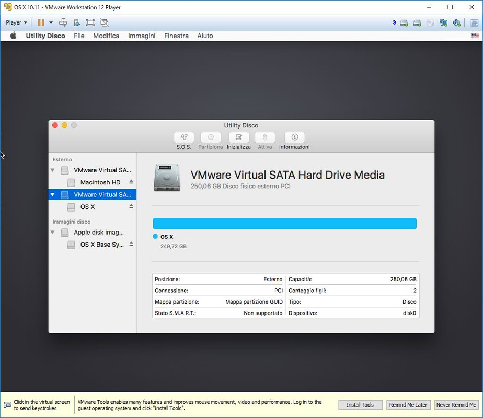Open the File menu
483x418 pixels.
79,36
